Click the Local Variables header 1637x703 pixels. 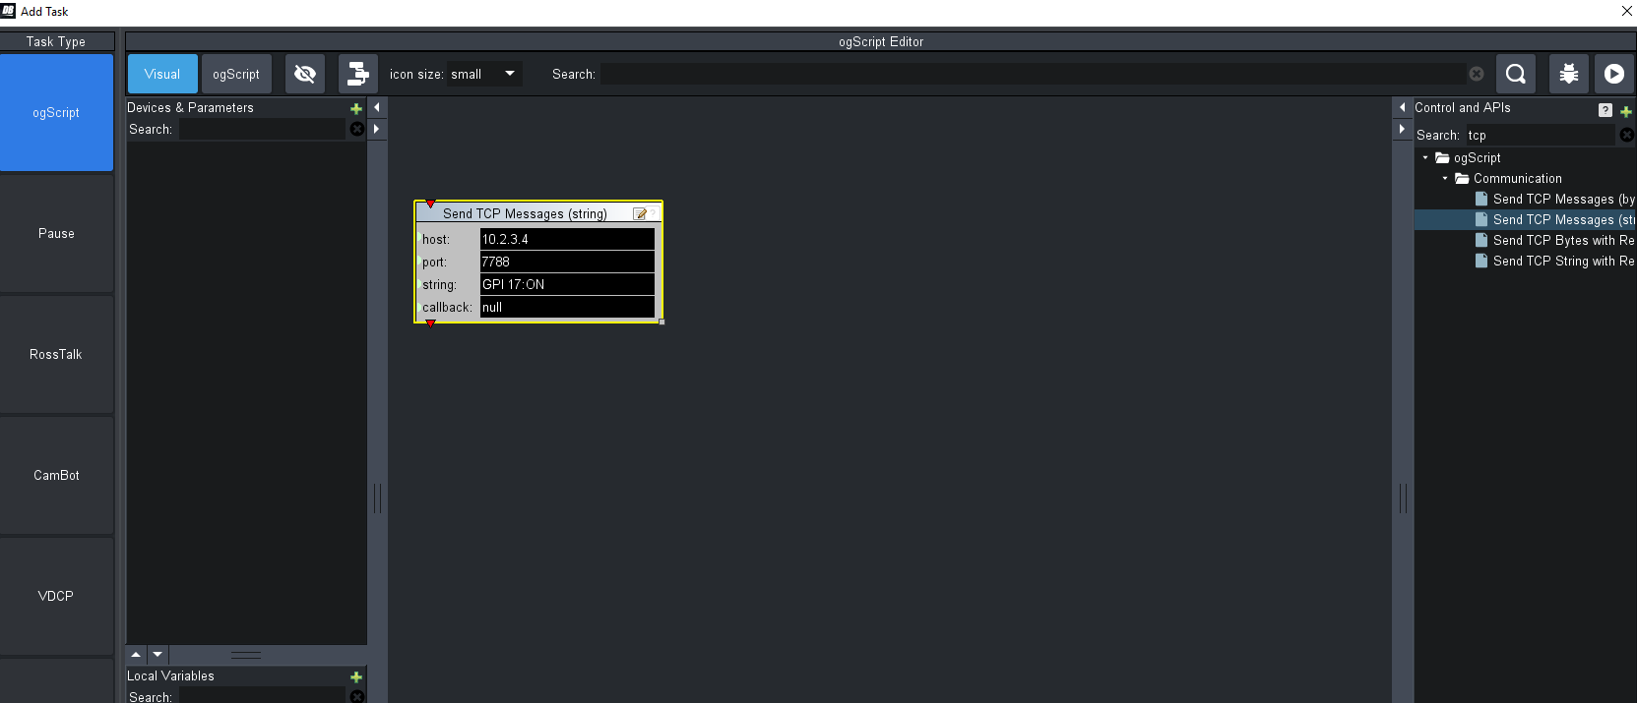(170, 675)
